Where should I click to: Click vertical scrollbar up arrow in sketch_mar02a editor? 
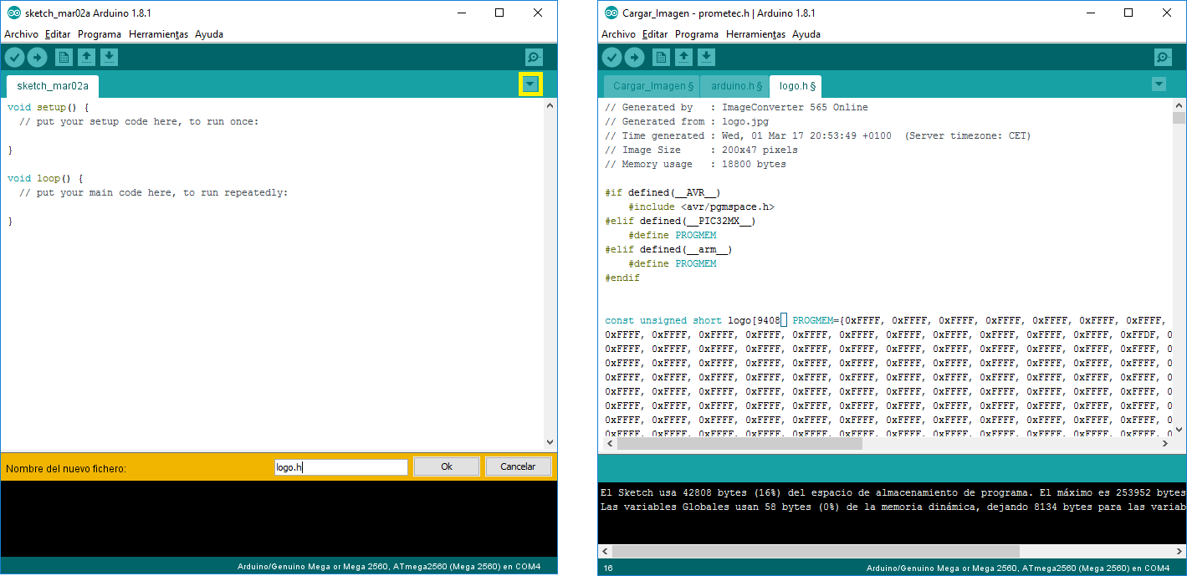(550, 105)
